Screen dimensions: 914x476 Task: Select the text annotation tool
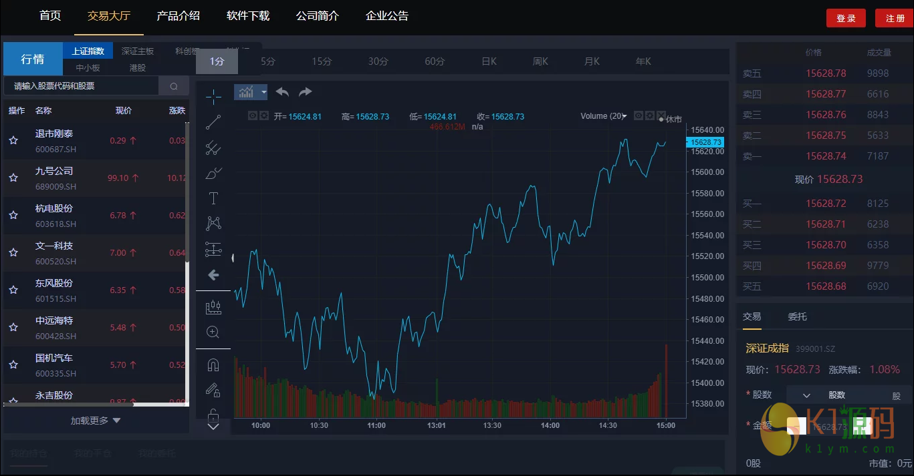pyautogui.click(x=213, y=198)
